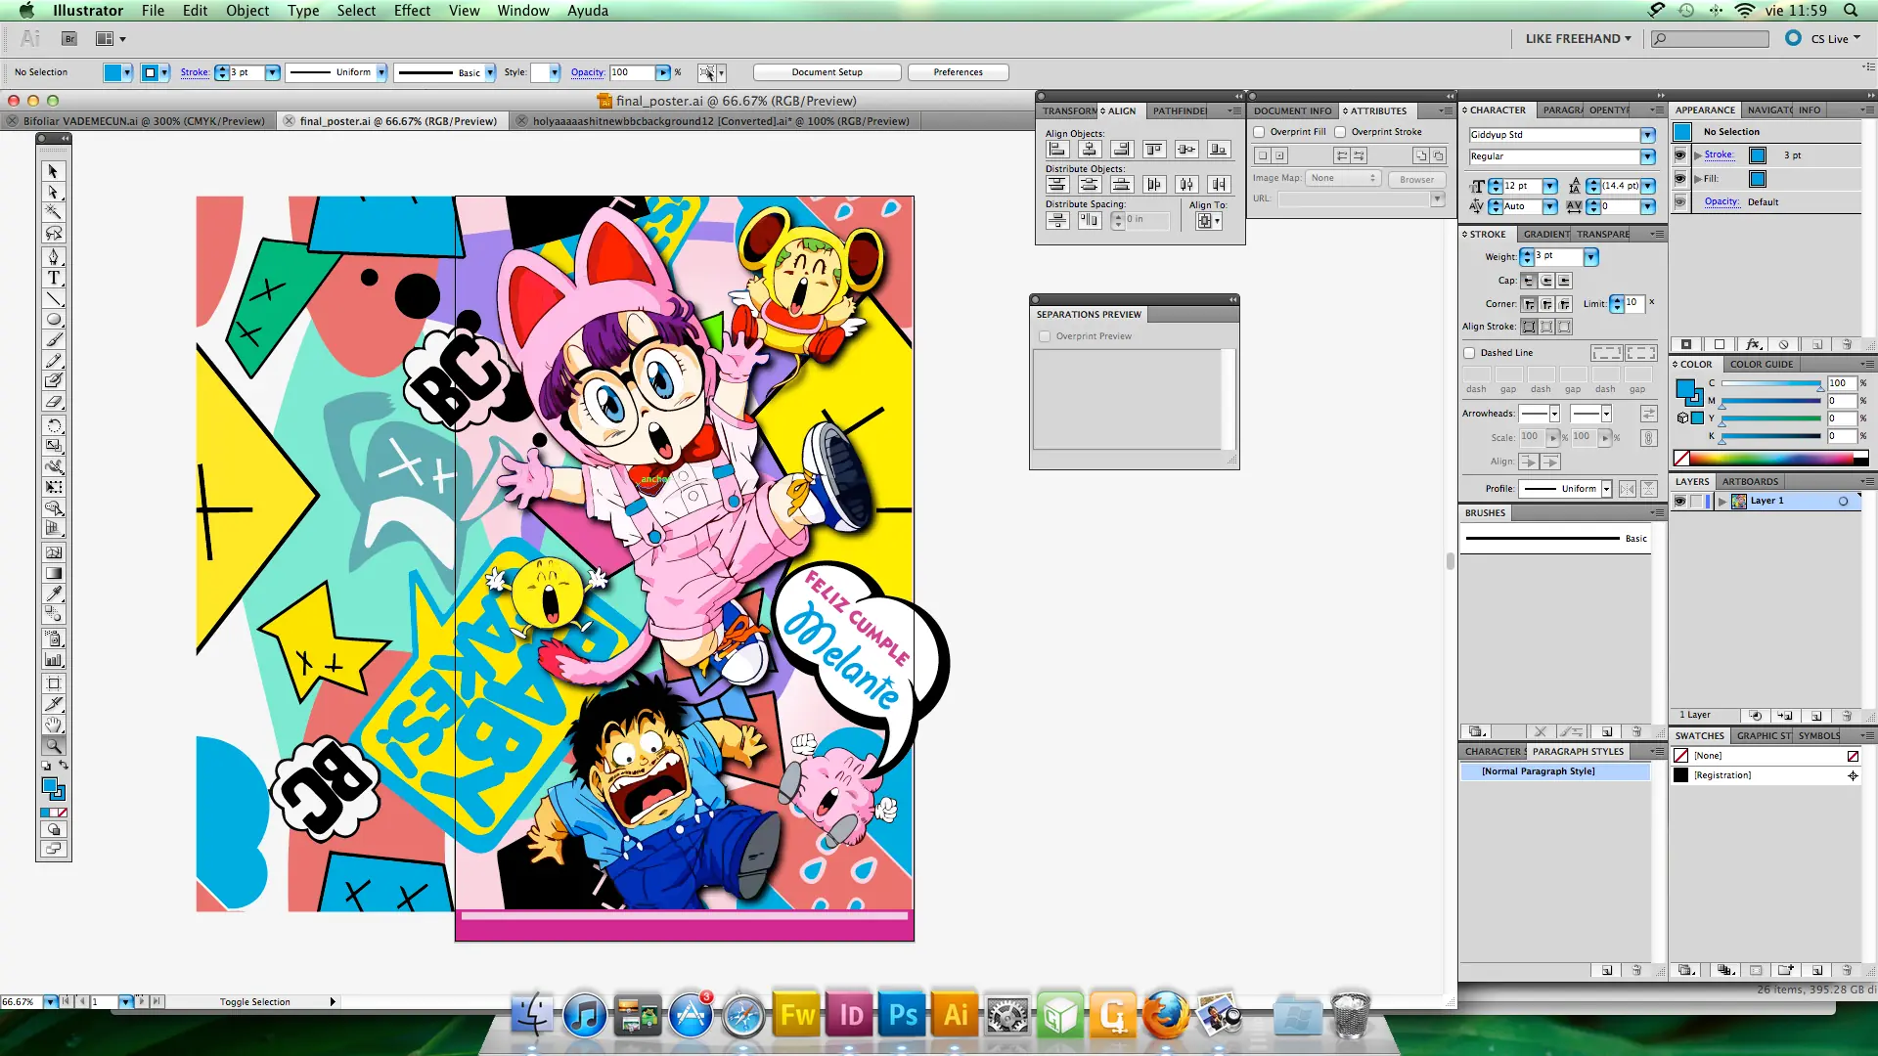The width and height of the screenshot is (1878, 1056).
Task: Select the Paintbrush tool
Action: click(54, 340)
